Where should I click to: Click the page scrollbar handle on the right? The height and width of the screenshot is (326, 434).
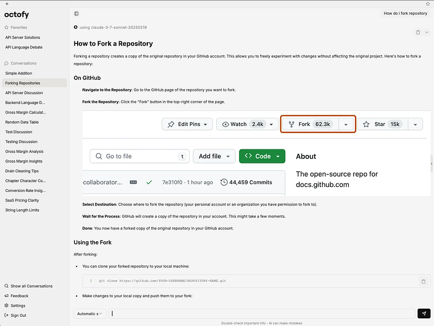point(432,161)
